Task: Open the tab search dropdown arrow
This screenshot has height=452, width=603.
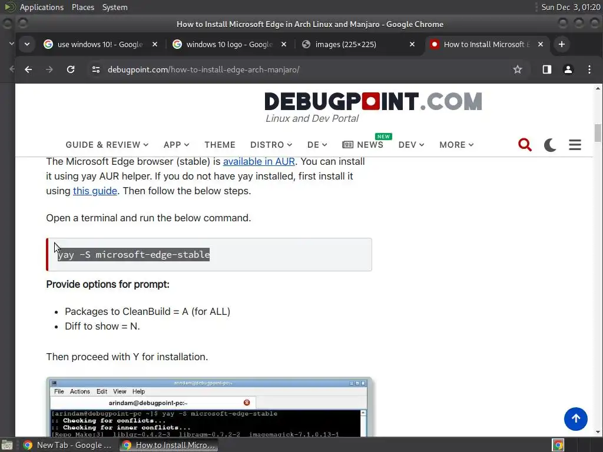Action: [27, 44]
